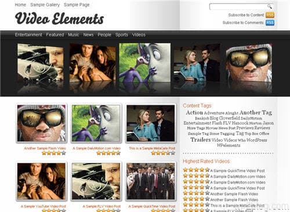Open the car headlight thumbnail in the grid
This screenshot has height=212, width=290.
click(x=96, y=181)
